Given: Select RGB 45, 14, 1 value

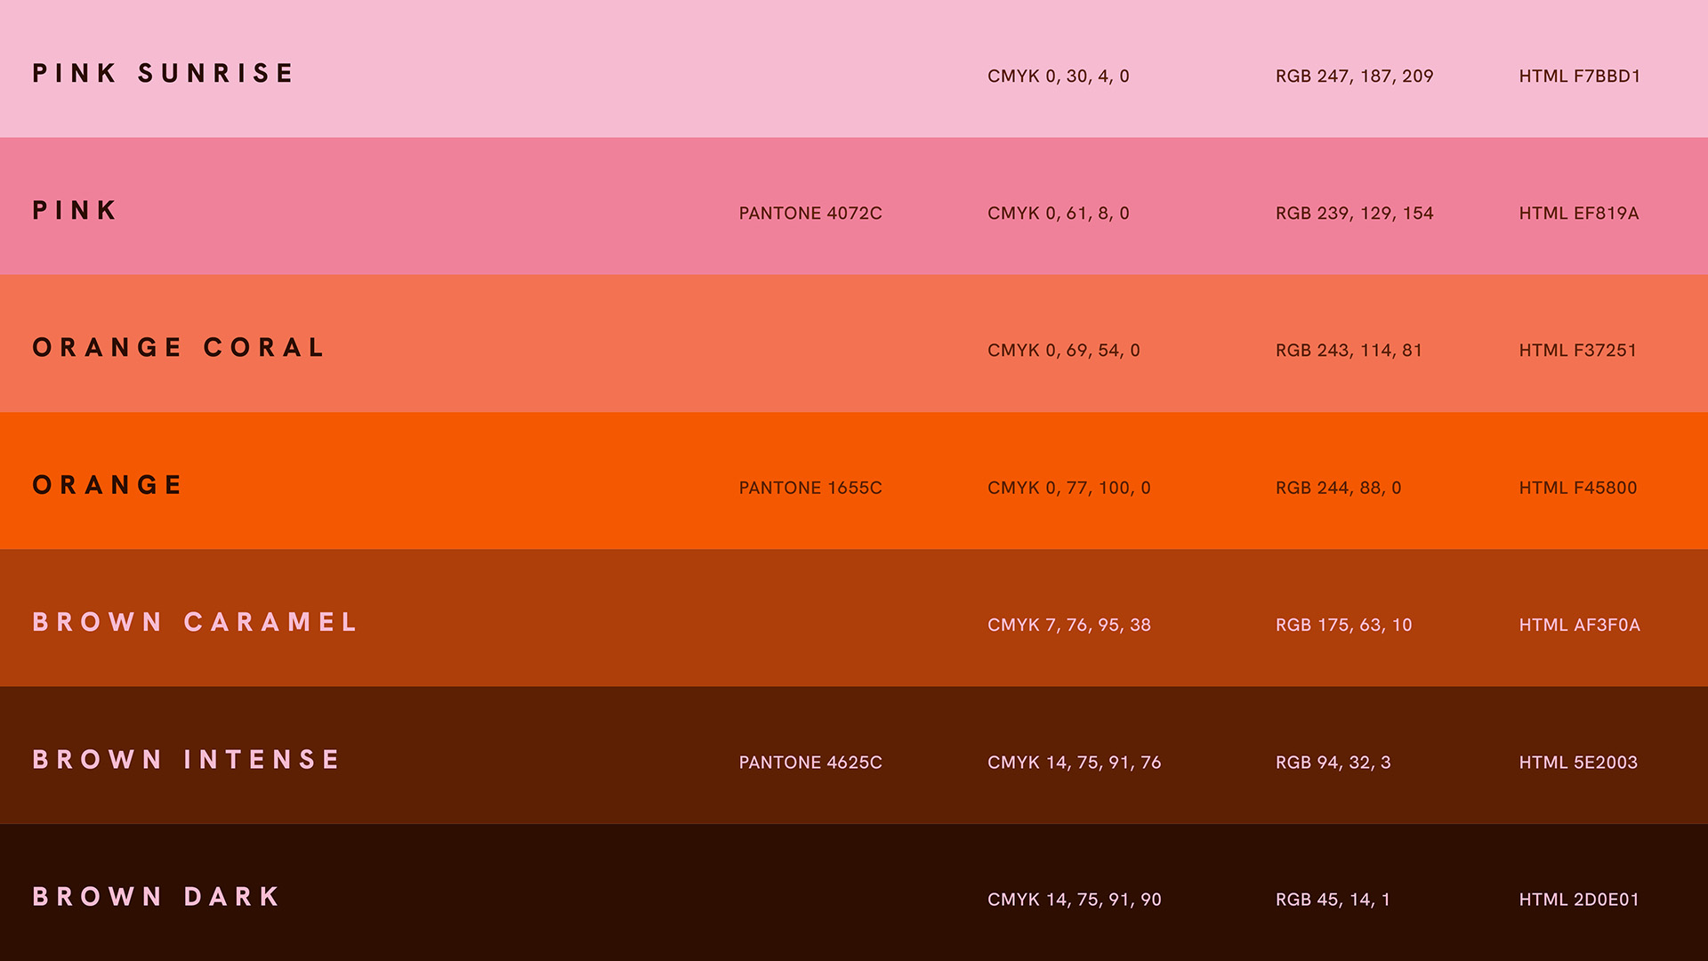Looking at the screenshot, I should (x=1333, y=900).
